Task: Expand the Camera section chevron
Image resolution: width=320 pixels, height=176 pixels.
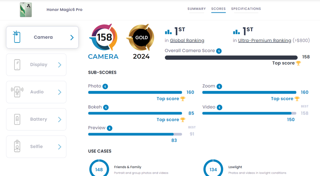Action: point(72,37)
